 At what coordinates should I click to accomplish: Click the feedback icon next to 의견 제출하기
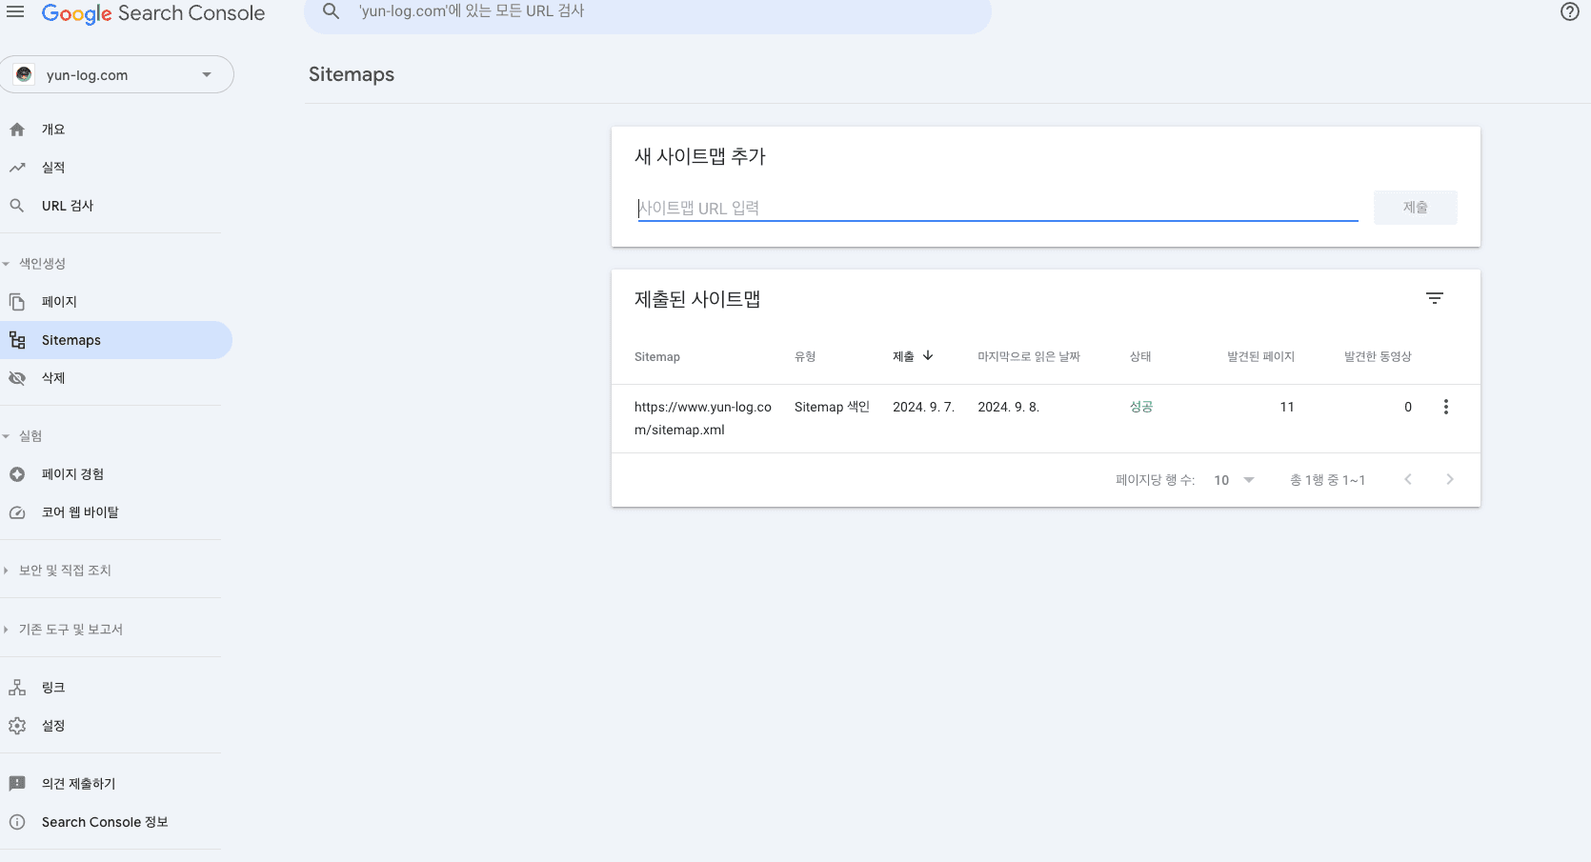click(17, 784)
